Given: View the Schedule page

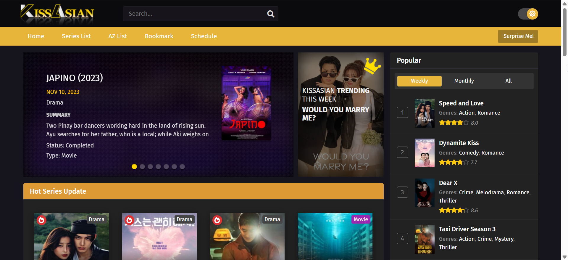Looking at the screenshot, I should tap(204, 36).
